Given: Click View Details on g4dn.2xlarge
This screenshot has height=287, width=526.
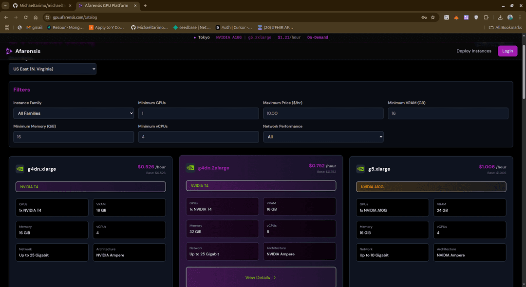Looking at the screenshot, I should pos(261,277).
